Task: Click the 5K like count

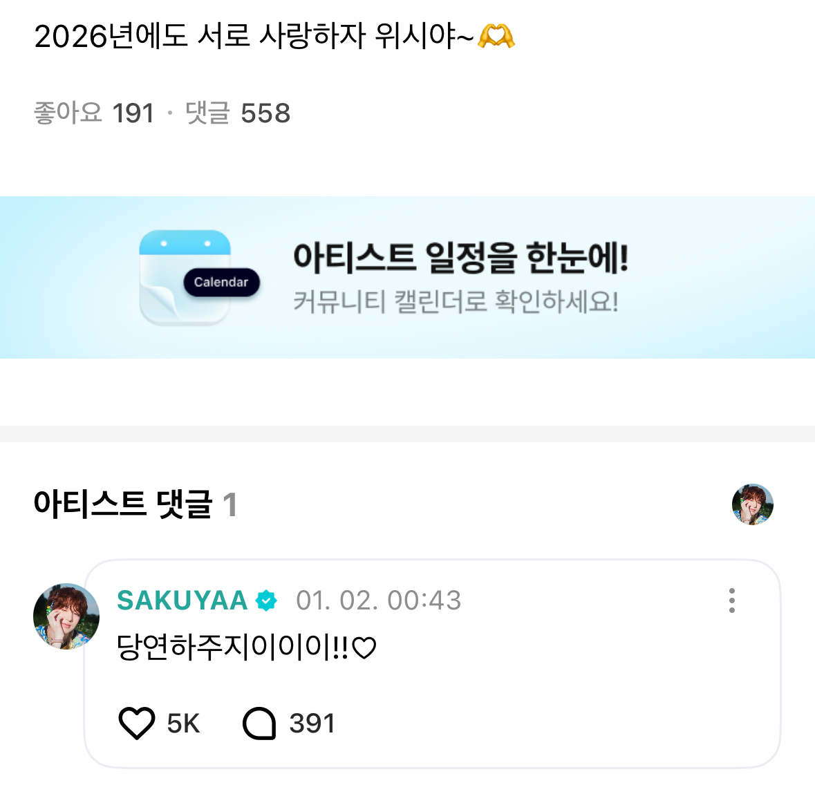Action: pyautogui.click(x=183, y=723)
